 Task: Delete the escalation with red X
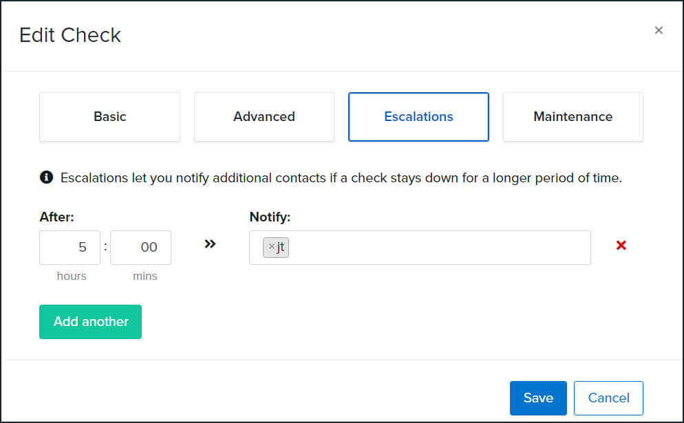click(621, 245)
